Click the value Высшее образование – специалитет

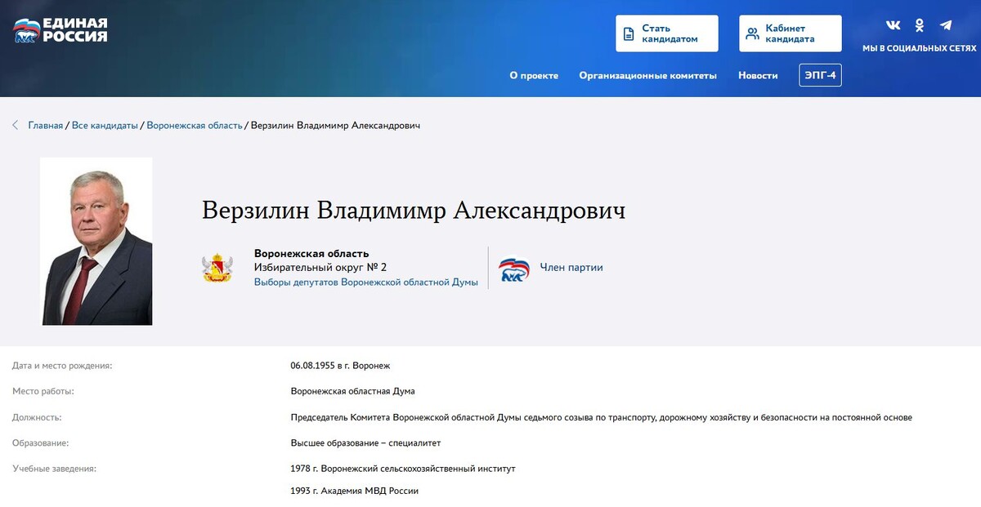pos(366,443)
